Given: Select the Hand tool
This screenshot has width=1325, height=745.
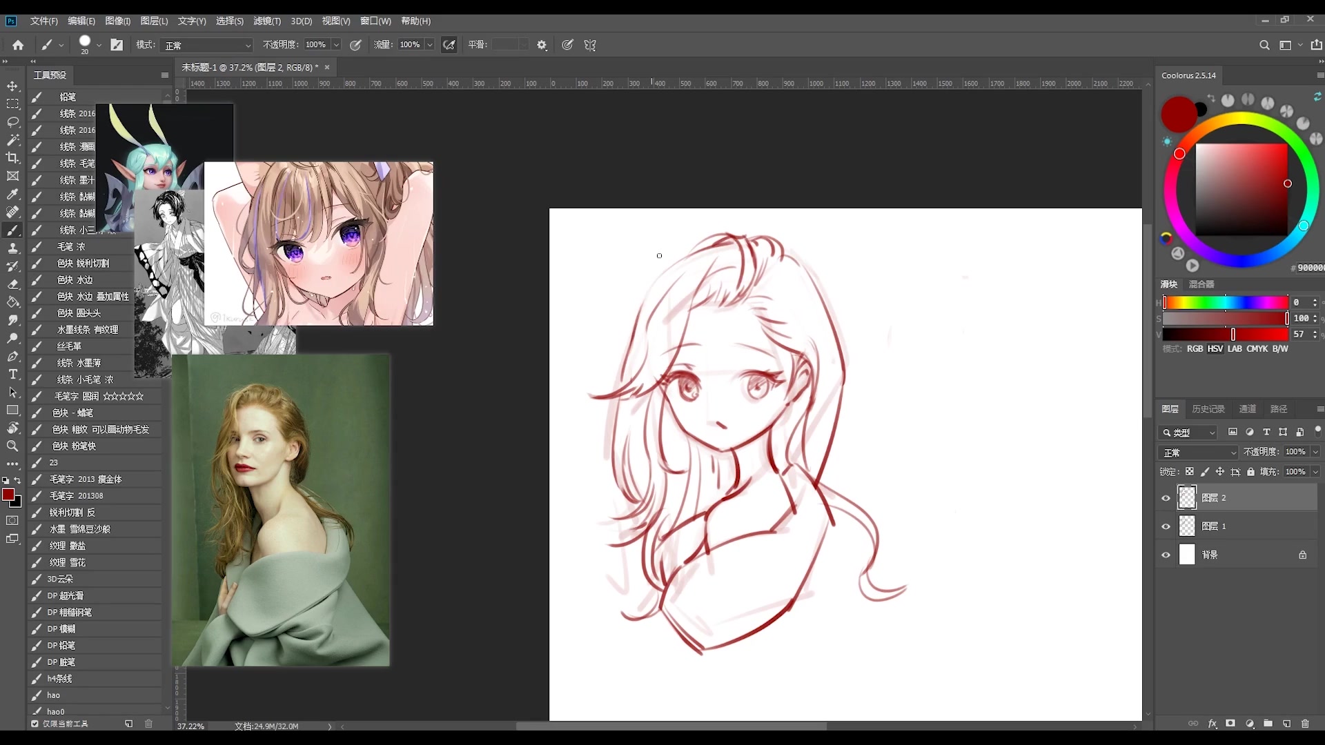Looking at the screenshot, I should tap(12, 428).
